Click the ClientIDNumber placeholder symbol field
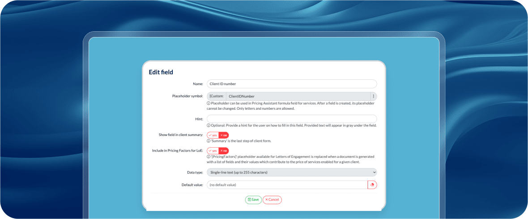The width and height of the screenshot is (528, 219). 298,96
